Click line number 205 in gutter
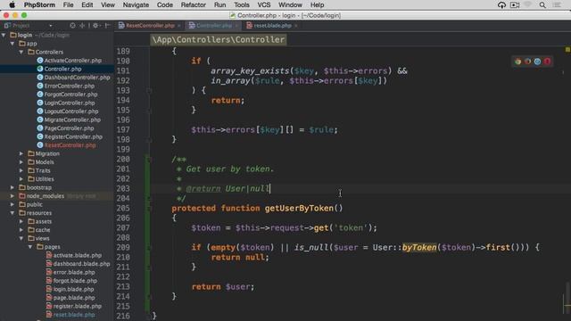This screenshot has width=571, height=321. [123, 208]
